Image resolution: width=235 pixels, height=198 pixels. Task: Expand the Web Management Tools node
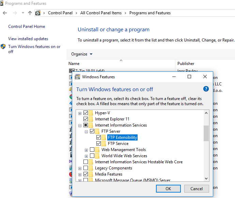point(86,150)
